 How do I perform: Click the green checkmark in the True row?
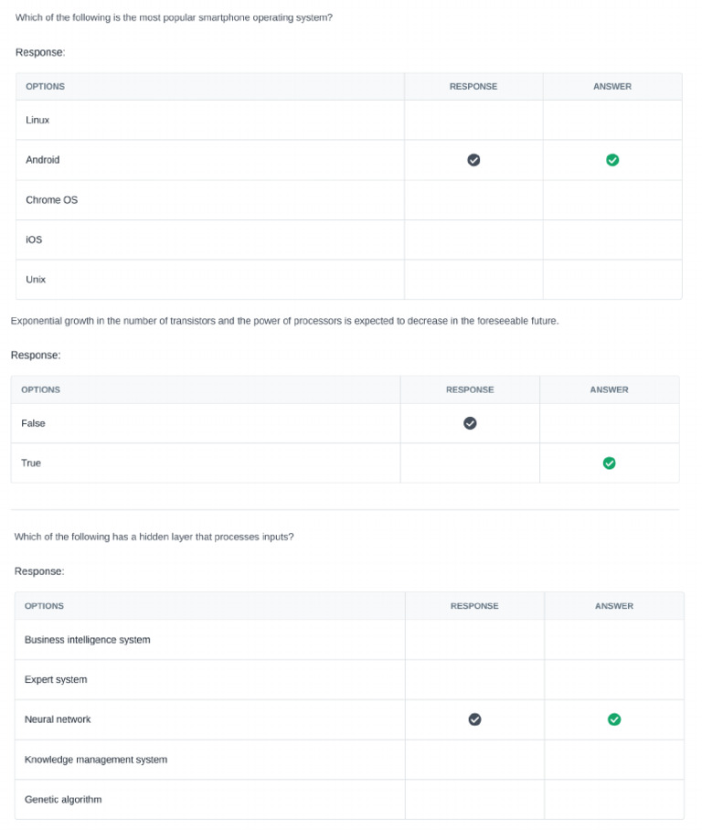click(610, 463)
